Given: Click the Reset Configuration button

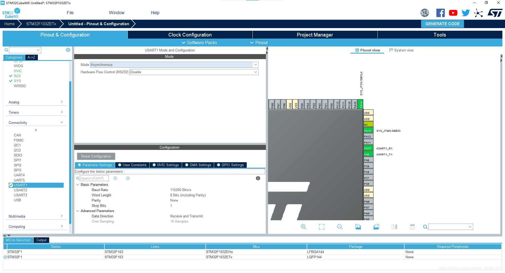Looking at the screenshot, I should (96, 156).
